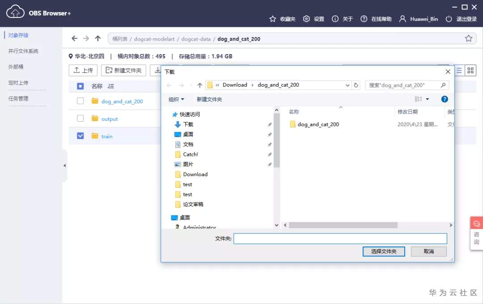
Task: Click dialog up-folder arrow
Action: [199, 85]
